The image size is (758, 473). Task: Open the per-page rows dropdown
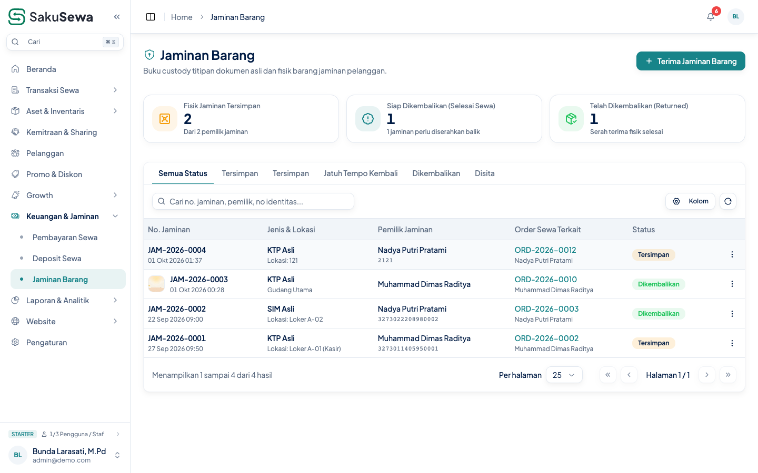pyautogui.click(x=564, y=375)
